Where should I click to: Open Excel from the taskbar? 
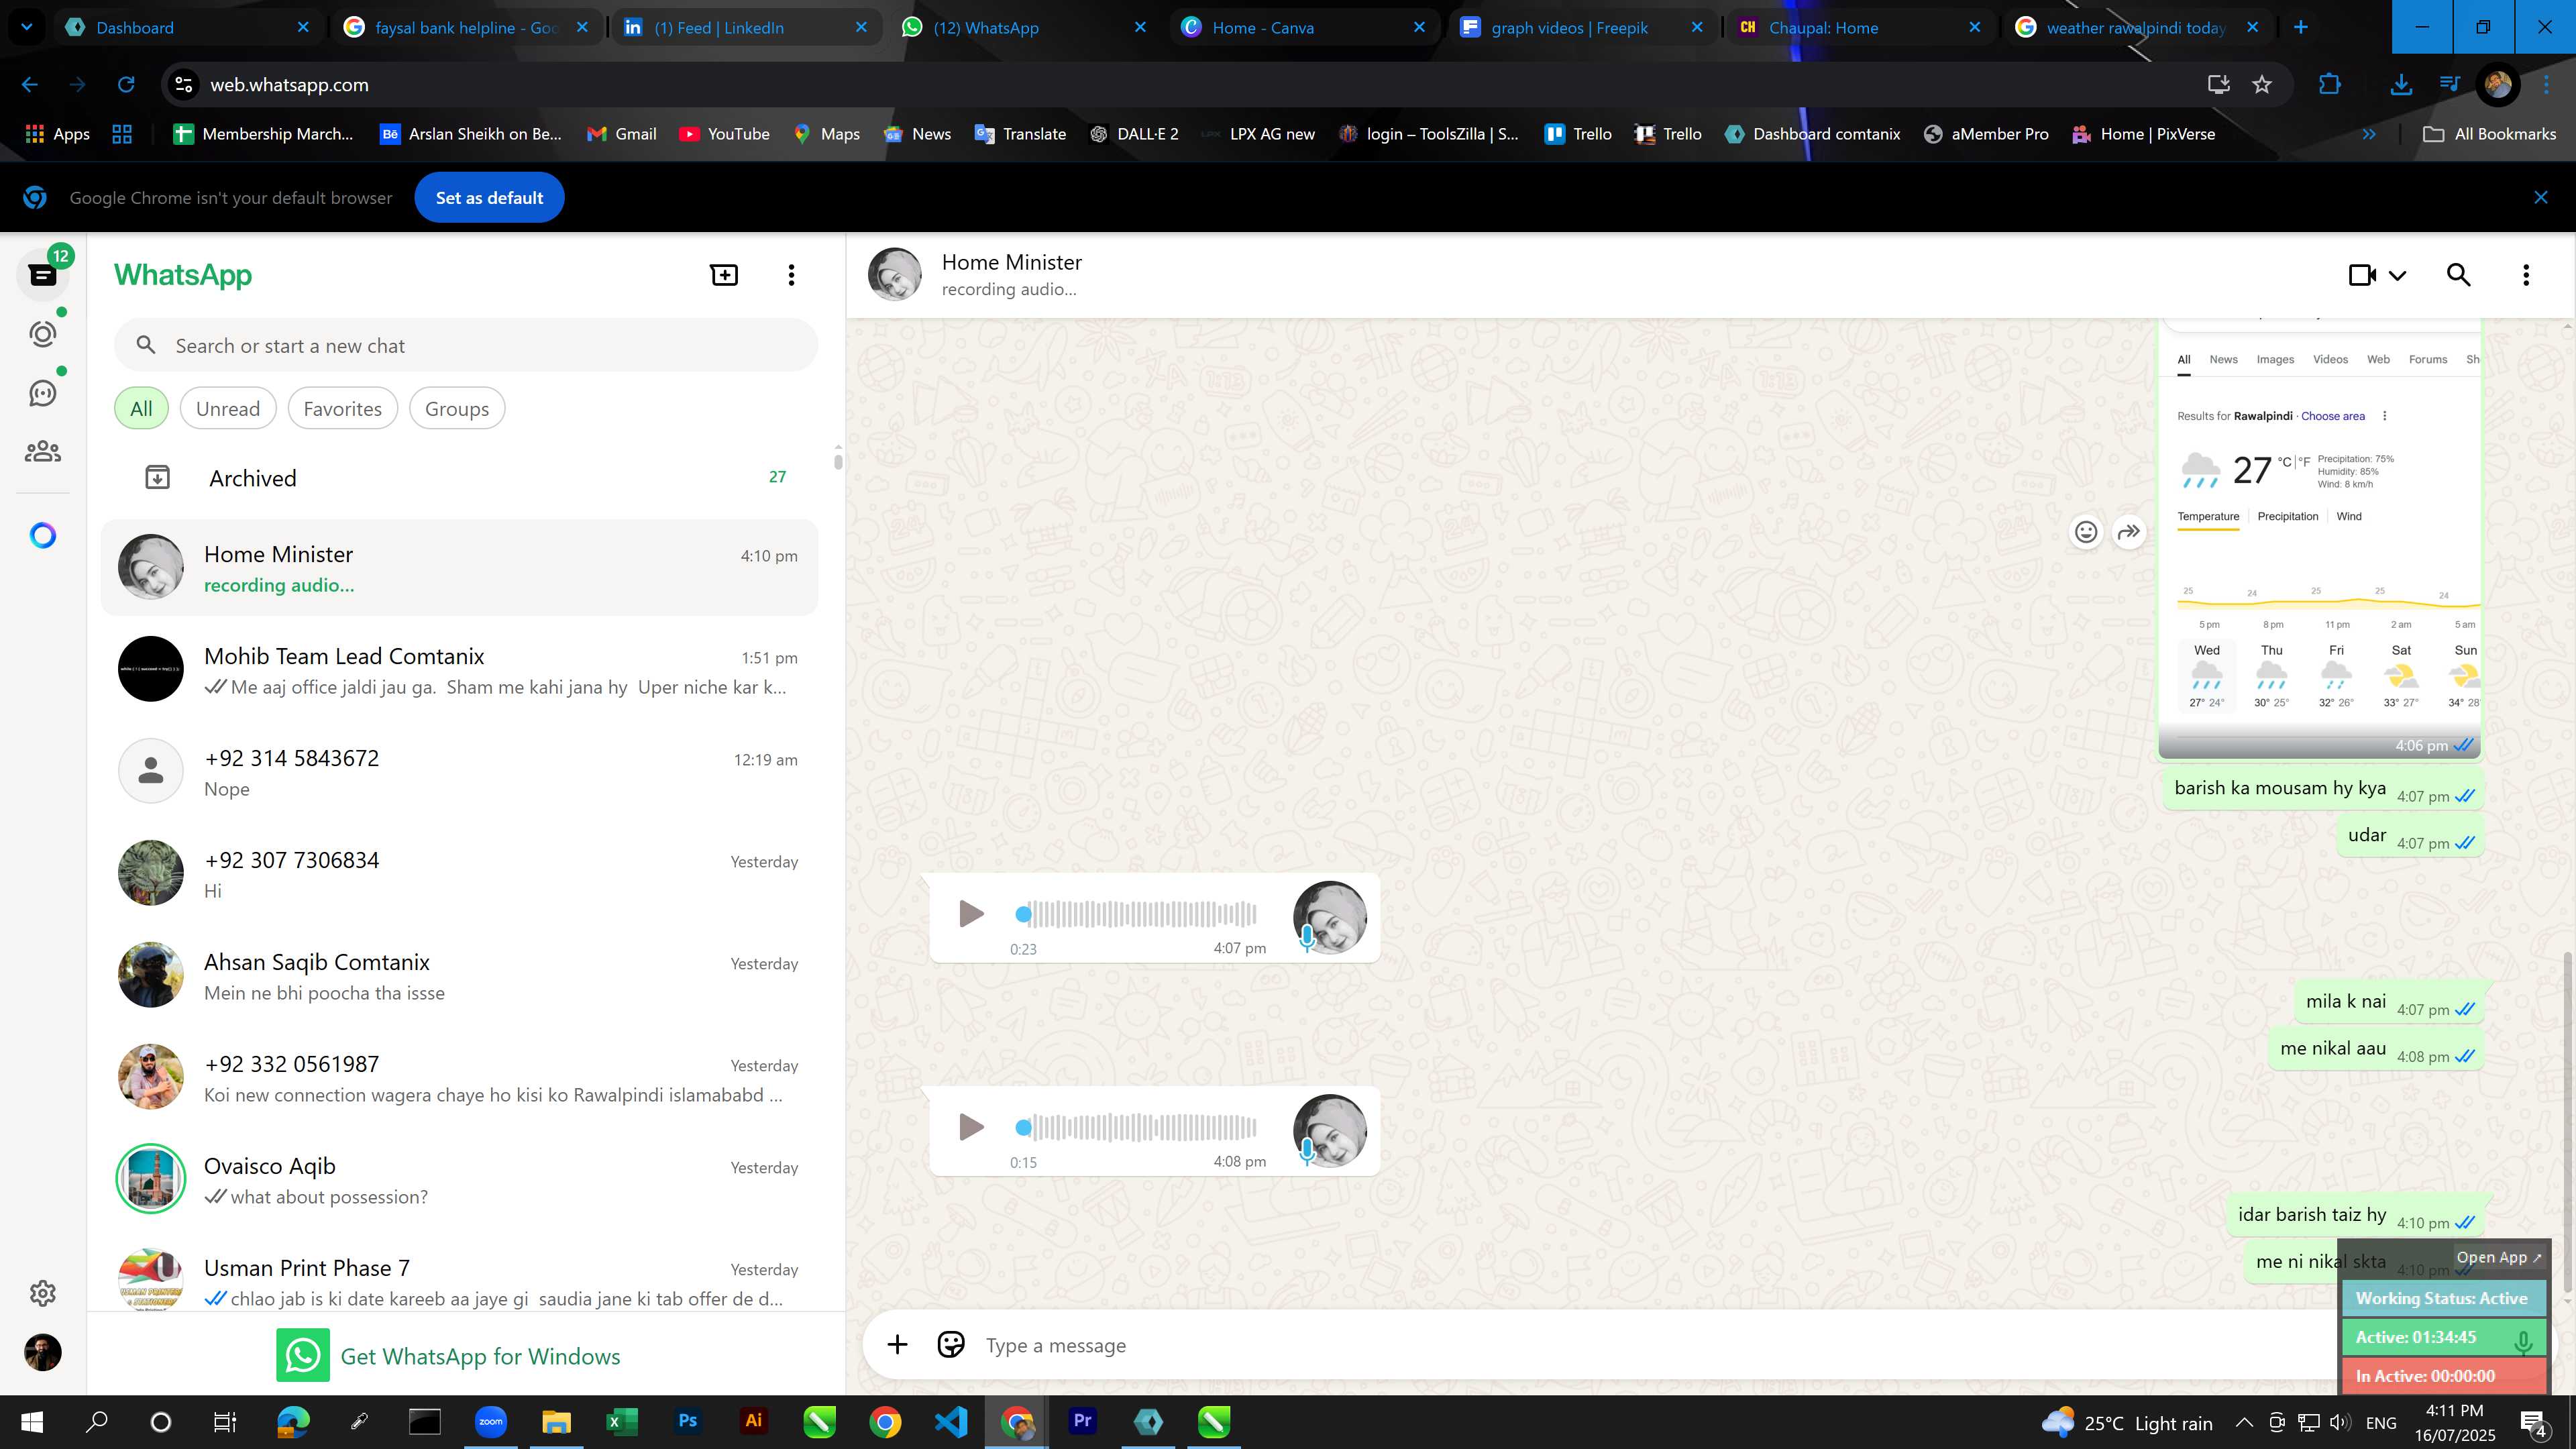(621, 1421)
